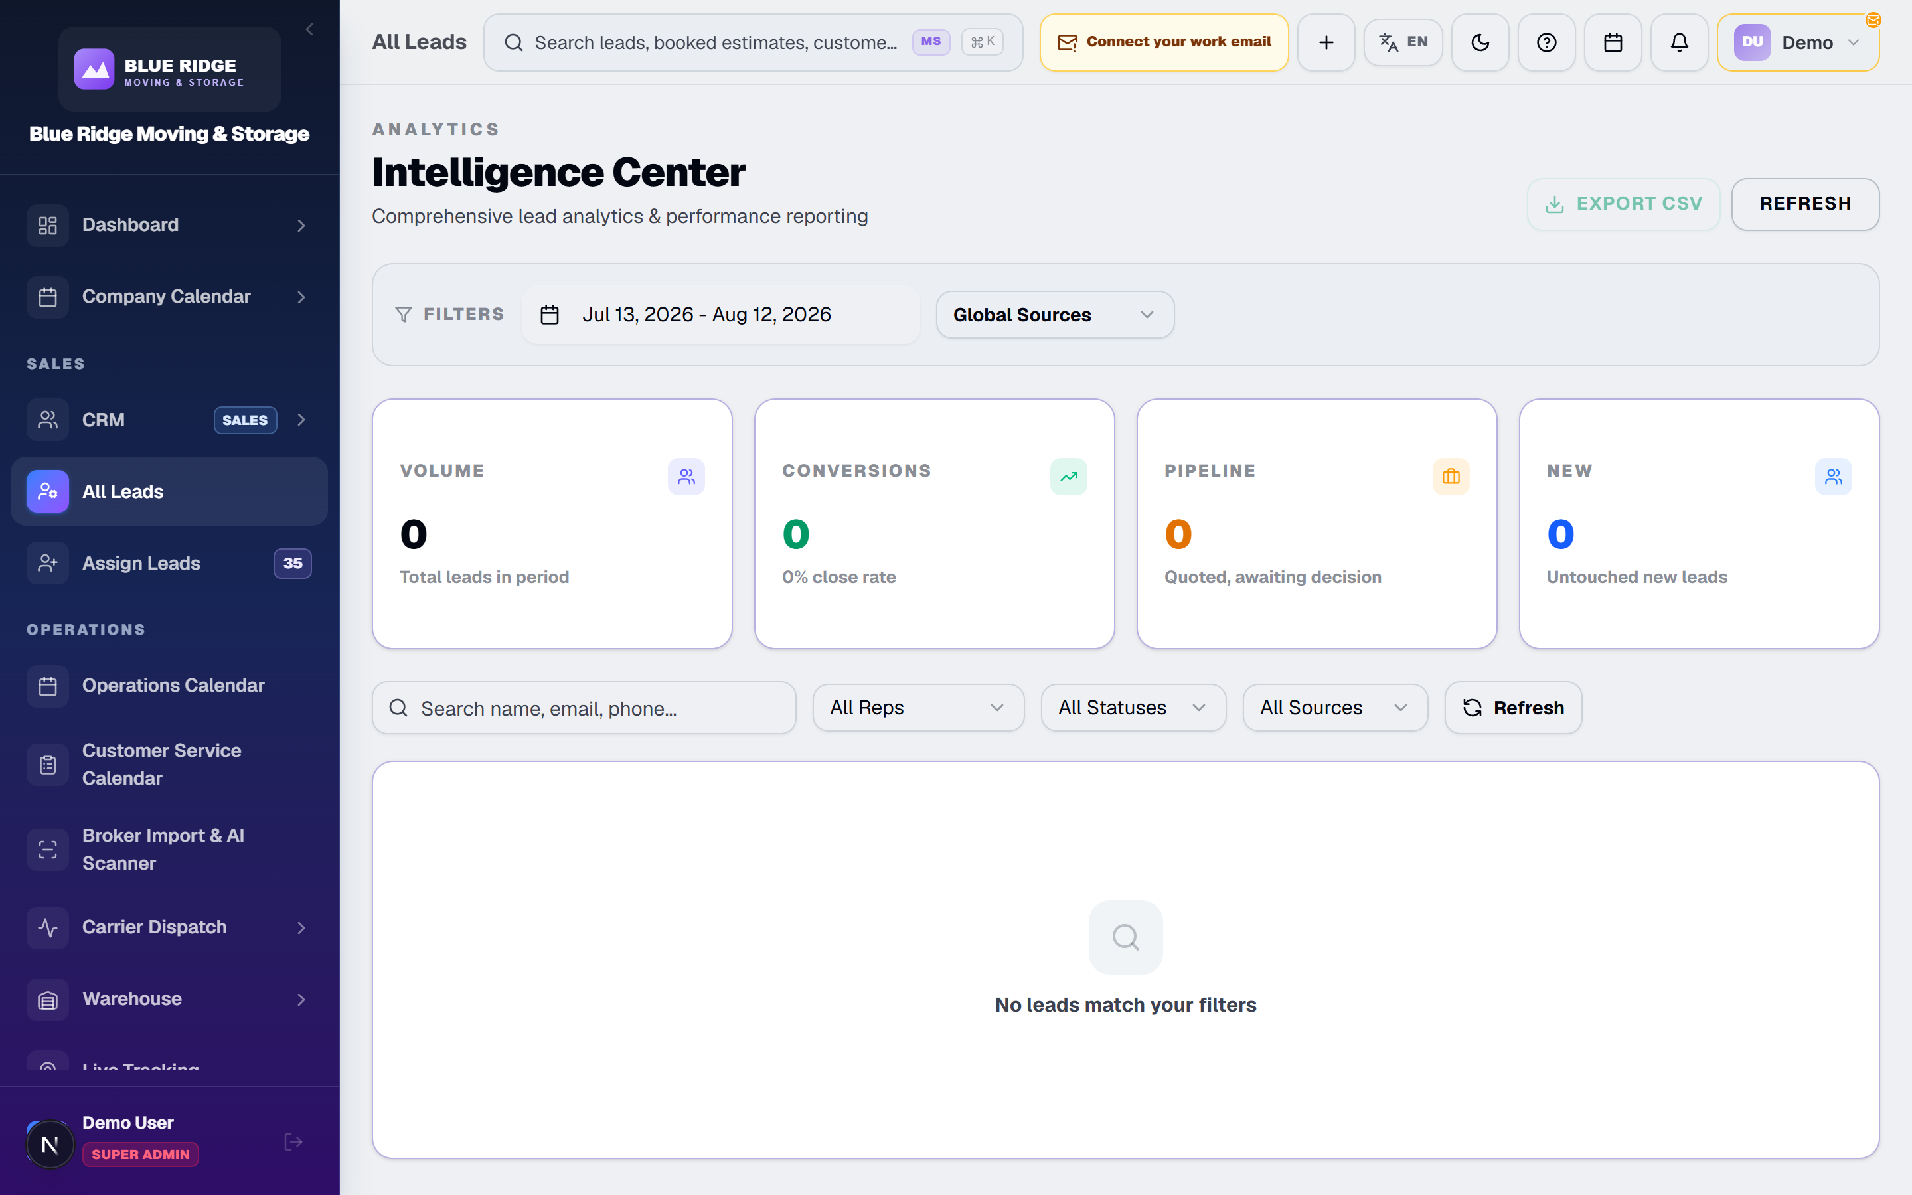Click the plus icon to add new
This screenshot has height=1195, width=1912.
[1326, 42]
